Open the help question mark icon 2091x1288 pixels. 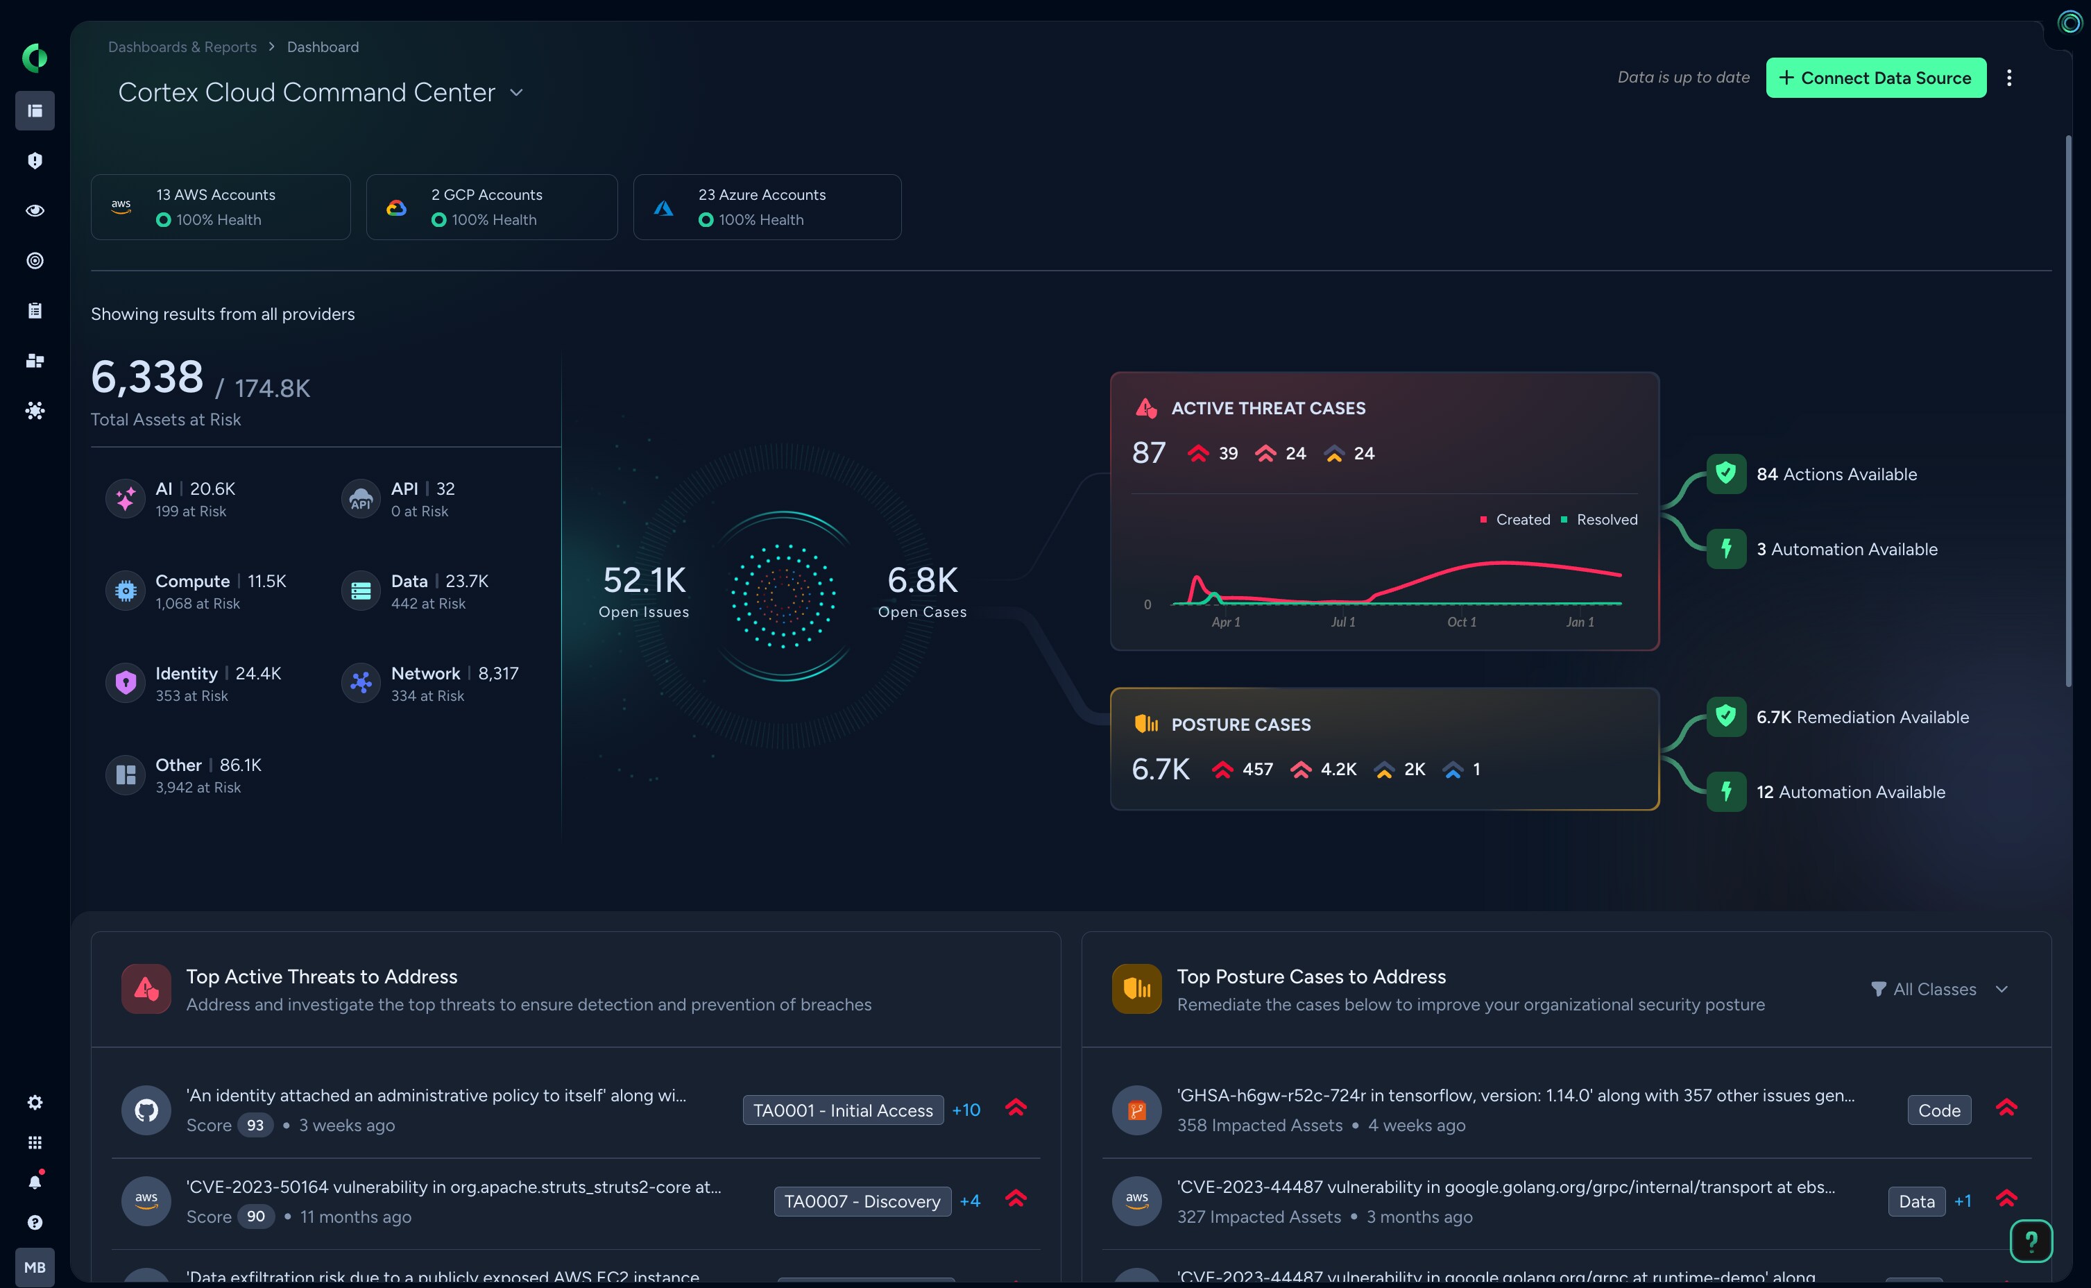35,1222
